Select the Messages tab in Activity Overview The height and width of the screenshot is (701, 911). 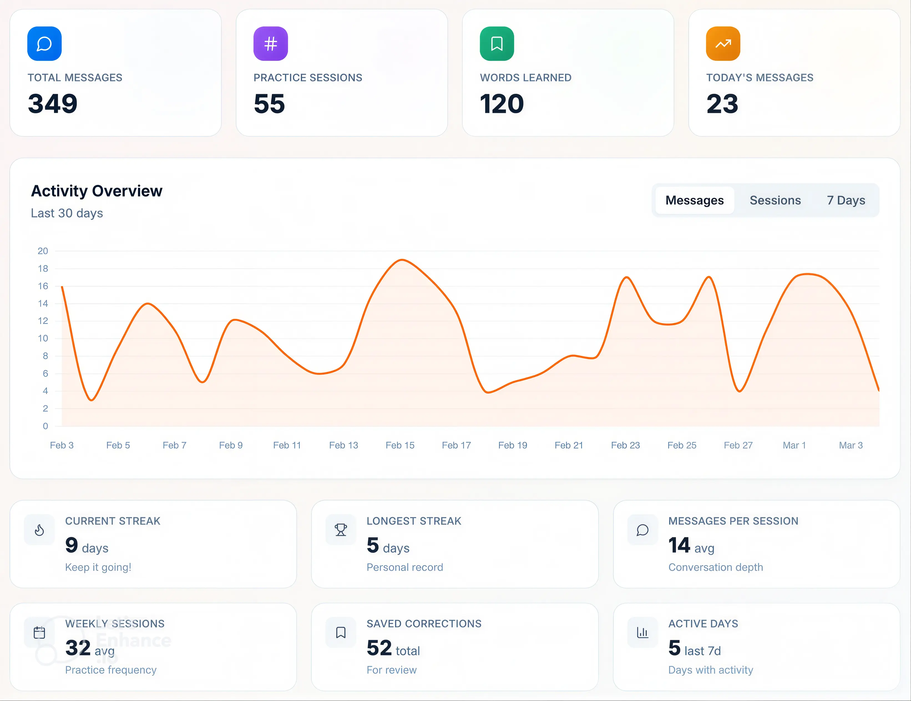[x=695, y=200]
